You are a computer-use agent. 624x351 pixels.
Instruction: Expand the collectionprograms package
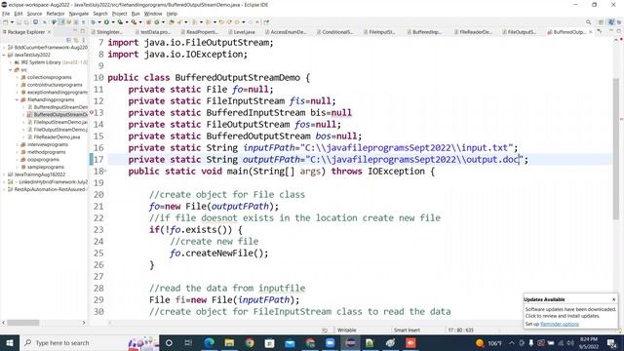point(18,77)
